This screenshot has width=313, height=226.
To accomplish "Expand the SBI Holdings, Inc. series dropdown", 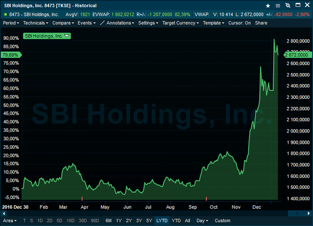I will pos(47,36).
